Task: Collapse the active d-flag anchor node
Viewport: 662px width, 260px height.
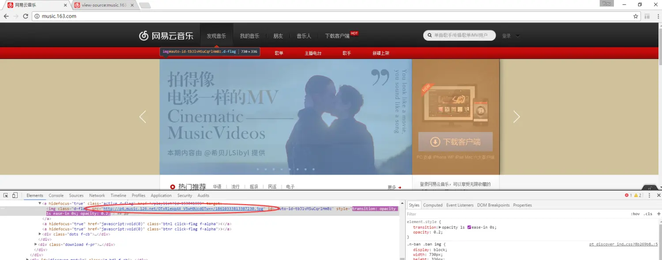Action: click(40, 204)
